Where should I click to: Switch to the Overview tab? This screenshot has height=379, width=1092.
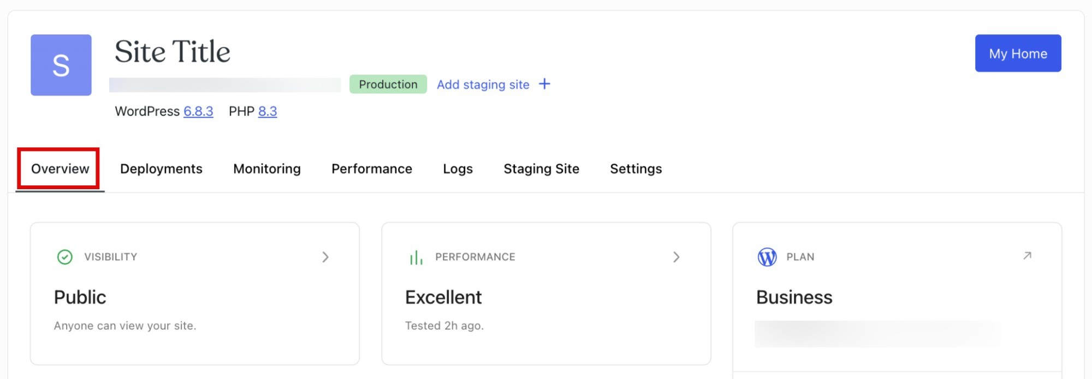click(60, 169)
